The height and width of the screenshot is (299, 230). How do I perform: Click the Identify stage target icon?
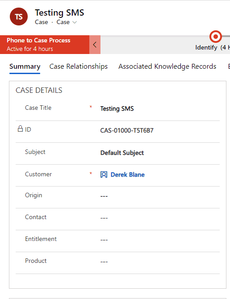click(x=216, y=36)
